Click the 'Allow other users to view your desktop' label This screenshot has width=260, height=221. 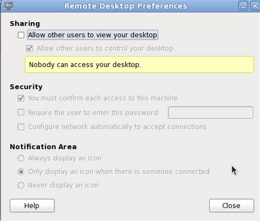click(93, 35)
